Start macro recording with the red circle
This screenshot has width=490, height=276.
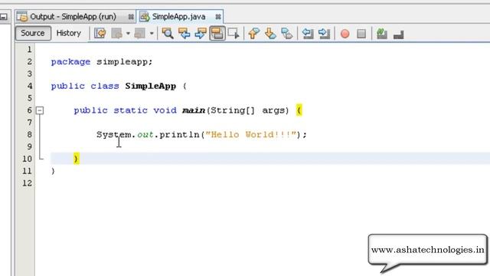click(x=345, y=34)
